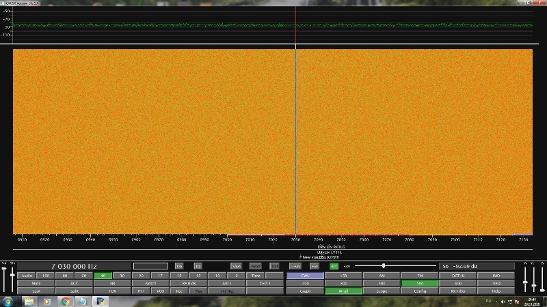Enable the NB noise blanker
Image resolution: width=547 pixels, height=307 pixels.
click(112, 283)
